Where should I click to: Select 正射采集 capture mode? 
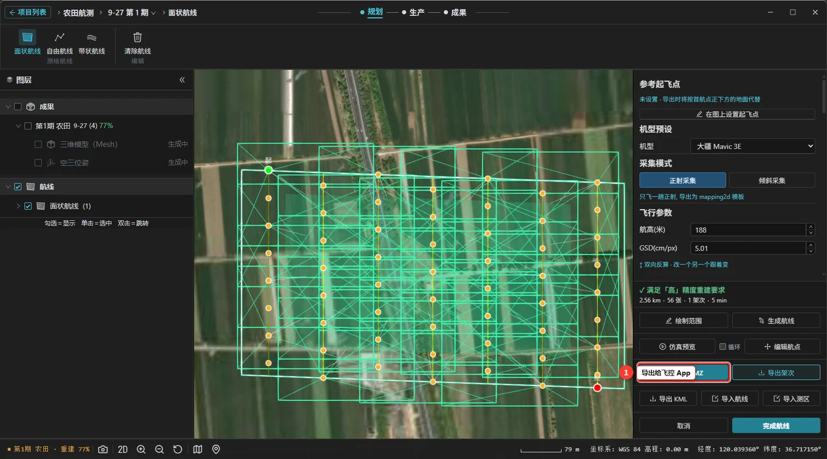click(x=683, y=180)
